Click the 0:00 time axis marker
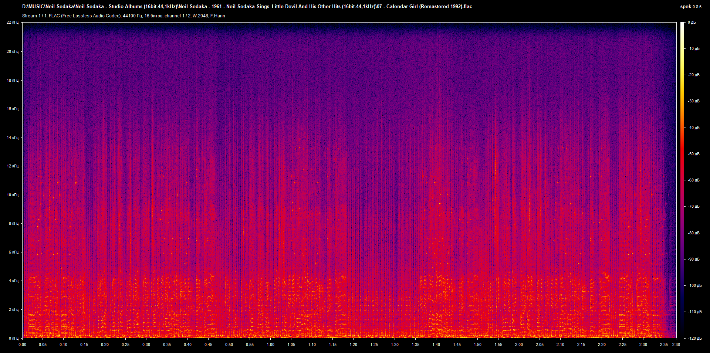Viewport: 710px width, 353px height. coord(22,344)
